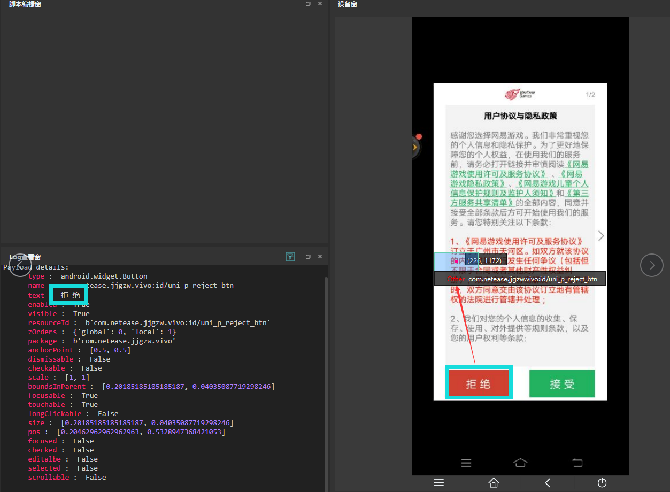Toggle the Log viewer filter icon
This screenshot has width=670, height=492.
[290, 257]
